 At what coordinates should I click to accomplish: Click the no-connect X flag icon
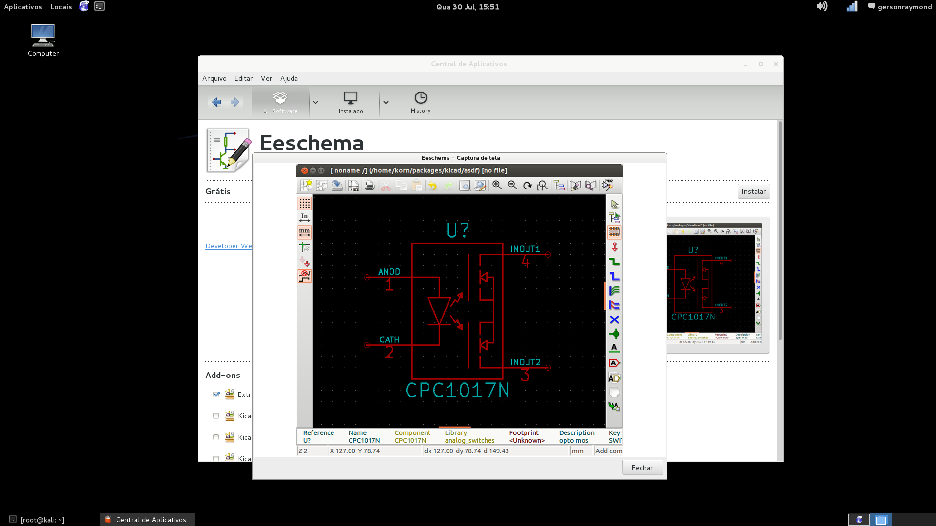pos(614,319)
